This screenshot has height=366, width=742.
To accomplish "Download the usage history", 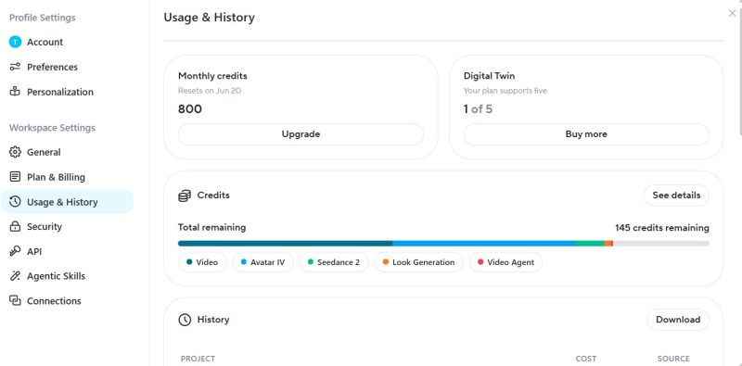I will click(x=678, y=320).
